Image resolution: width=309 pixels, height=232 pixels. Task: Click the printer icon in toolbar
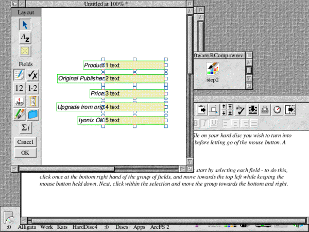(x=264, y=109)
